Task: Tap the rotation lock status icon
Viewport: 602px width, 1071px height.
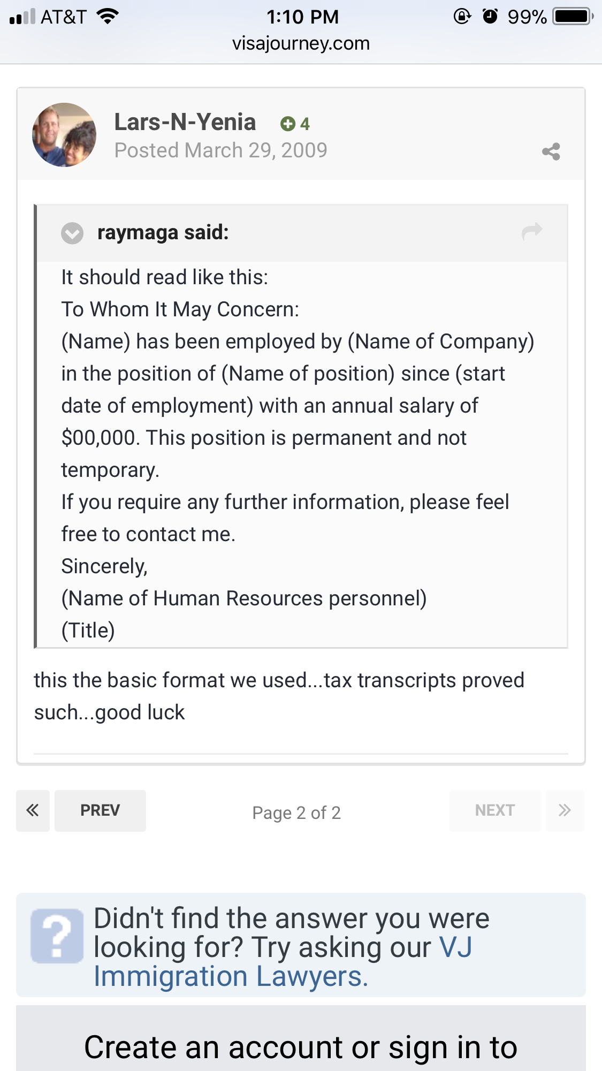Action: click(462, 17)
